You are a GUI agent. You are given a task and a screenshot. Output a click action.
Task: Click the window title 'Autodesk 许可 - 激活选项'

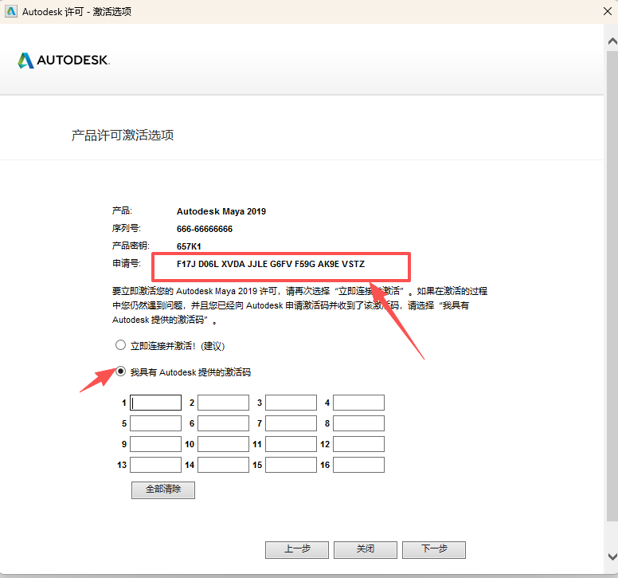77,12
